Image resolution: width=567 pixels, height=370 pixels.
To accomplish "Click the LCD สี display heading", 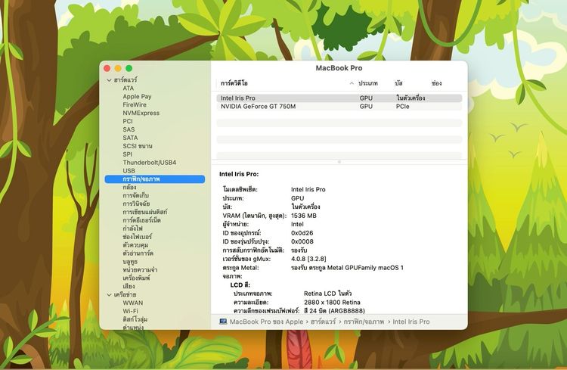I will click(x=240, y=285).
